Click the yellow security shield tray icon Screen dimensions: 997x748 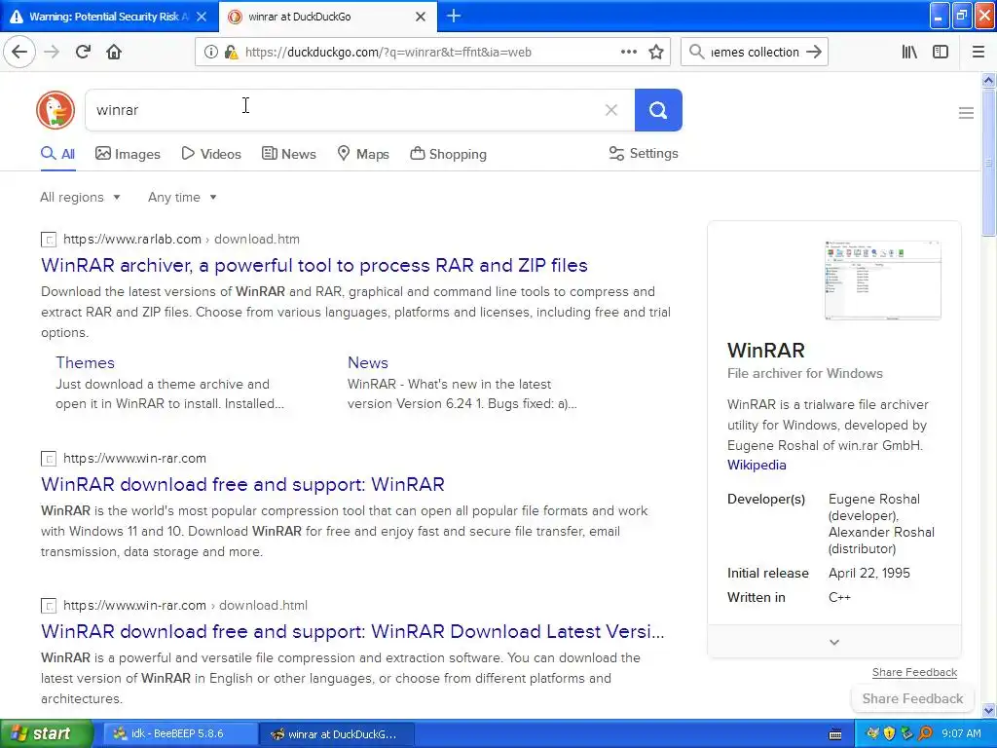tap(890, 734)
